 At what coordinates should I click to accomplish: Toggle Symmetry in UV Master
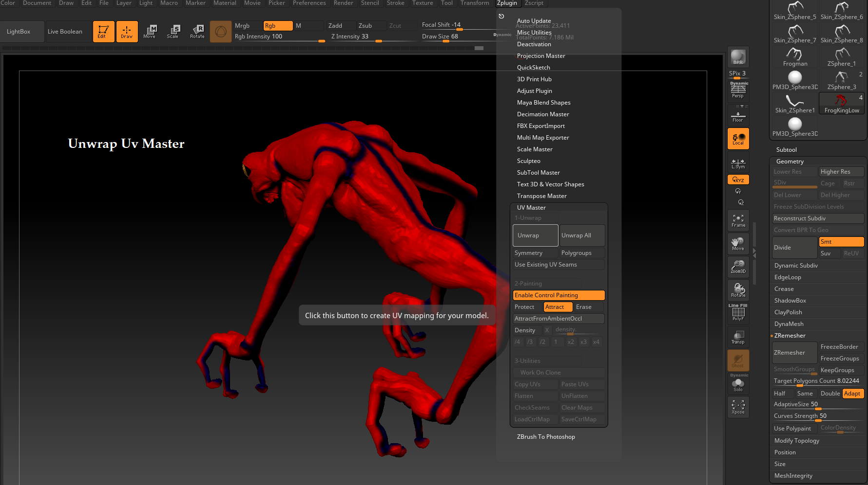535,253
